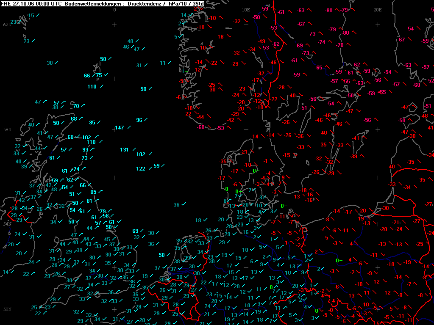Select the cyan 93 station value
This screenshot has height=325, width=434.
tap(85, 149)
